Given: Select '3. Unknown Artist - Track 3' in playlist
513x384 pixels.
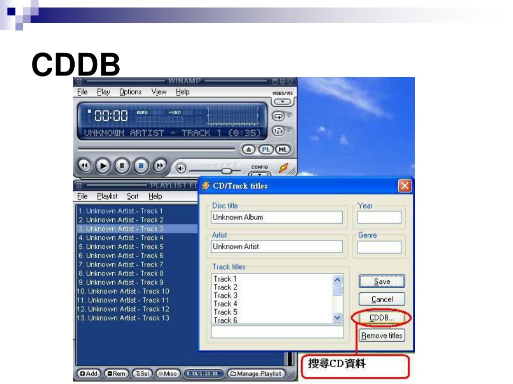Looking at the screenshot, I should tap(137, 228).
